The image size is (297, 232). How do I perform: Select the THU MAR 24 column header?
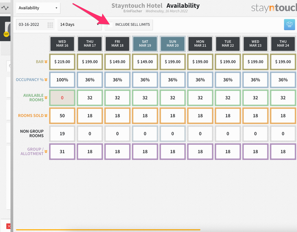click(283, 44)
